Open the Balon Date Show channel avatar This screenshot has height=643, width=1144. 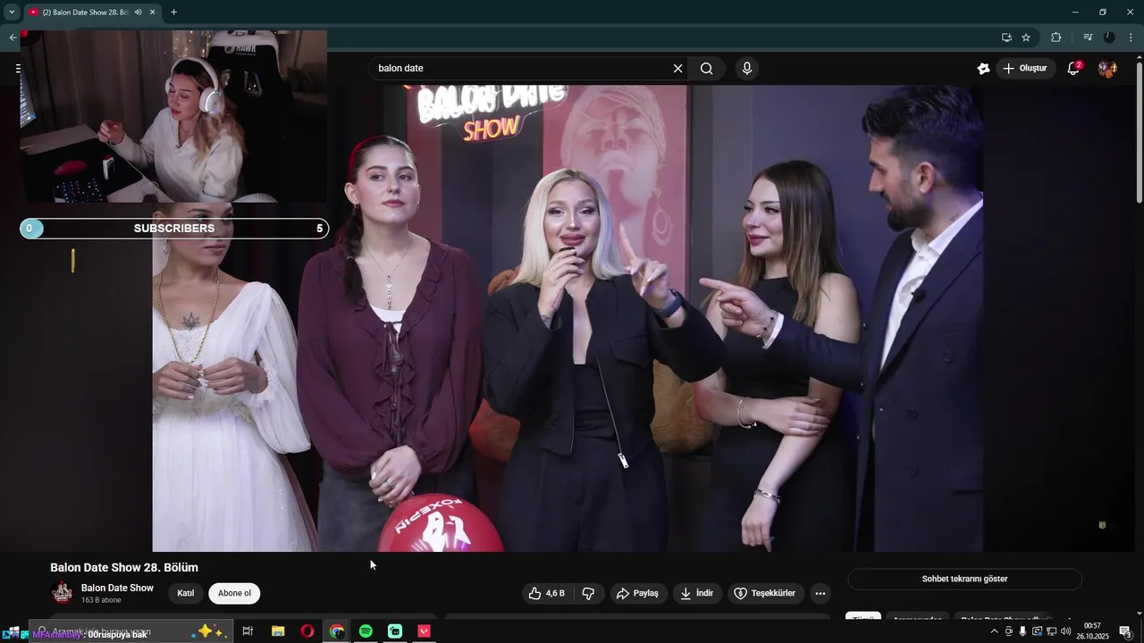tap(63, 593)
